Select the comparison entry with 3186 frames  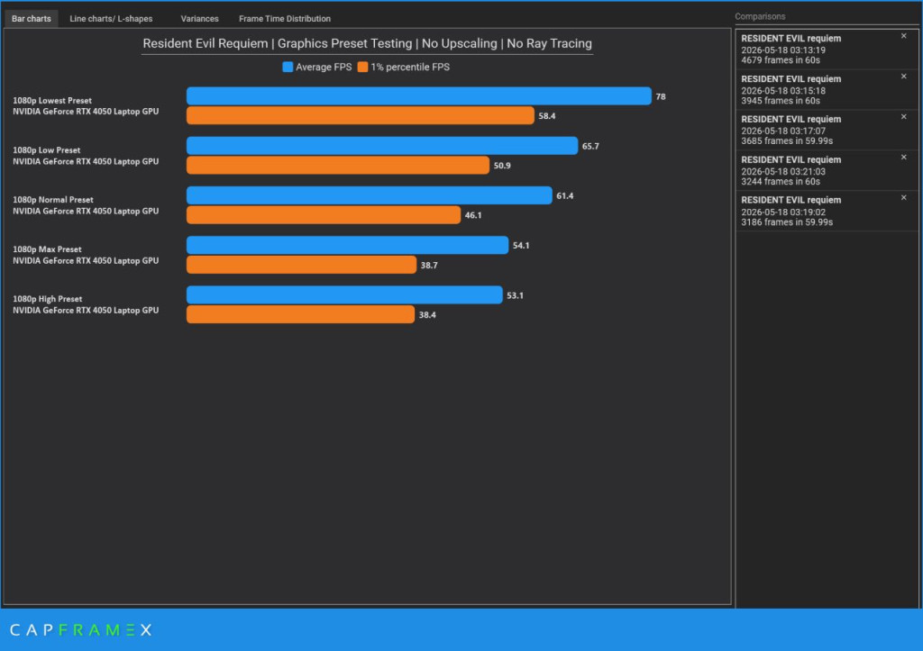click(x=827, y=211)
